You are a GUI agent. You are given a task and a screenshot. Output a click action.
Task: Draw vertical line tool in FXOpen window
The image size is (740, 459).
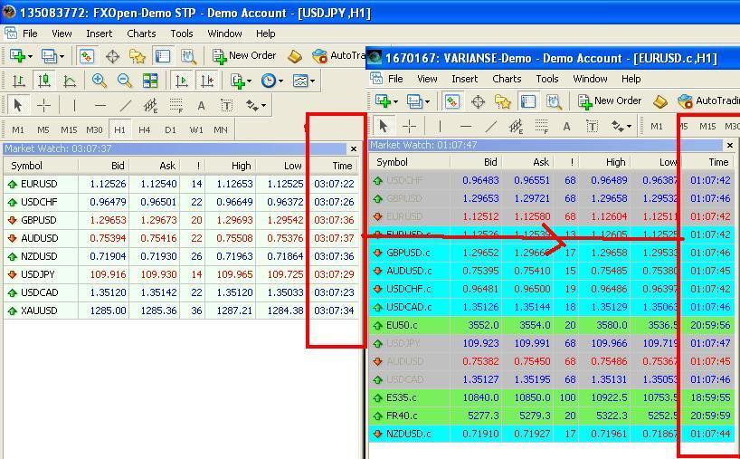click(74, 106)
